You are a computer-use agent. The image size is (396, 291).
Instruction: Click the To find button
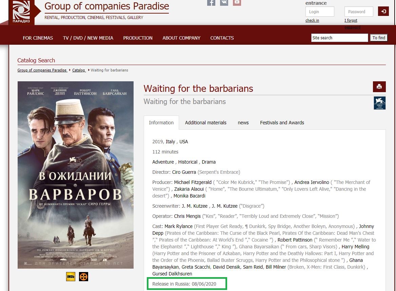(x=379, y=38)
